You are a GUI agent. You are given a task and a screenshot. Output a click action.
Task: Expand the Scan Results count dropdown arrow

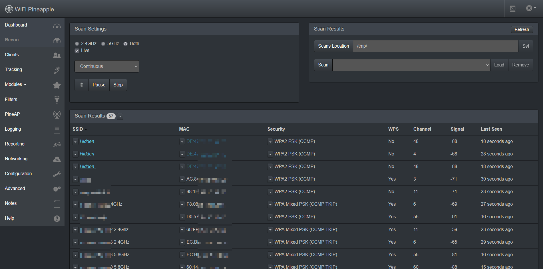[120, 116]
